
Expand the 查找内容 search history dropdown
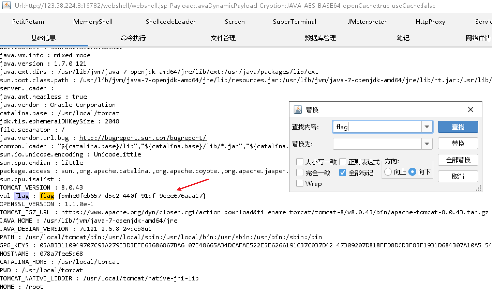tap(427, 127)
